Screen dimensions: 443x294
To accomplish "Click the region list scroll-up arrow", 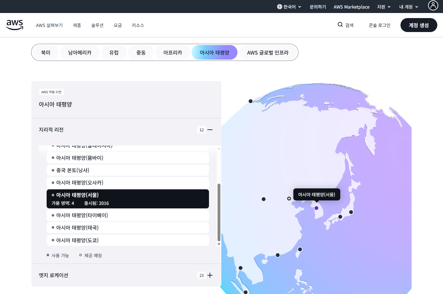I will [219, 148].
